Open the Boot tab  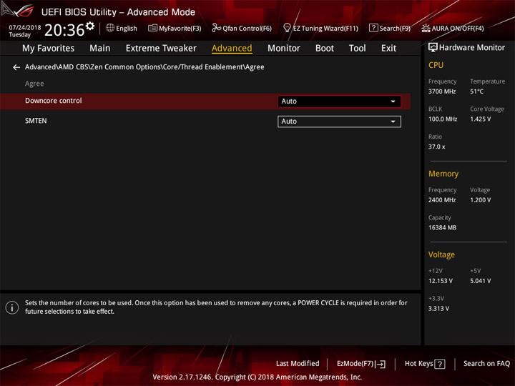325,49
